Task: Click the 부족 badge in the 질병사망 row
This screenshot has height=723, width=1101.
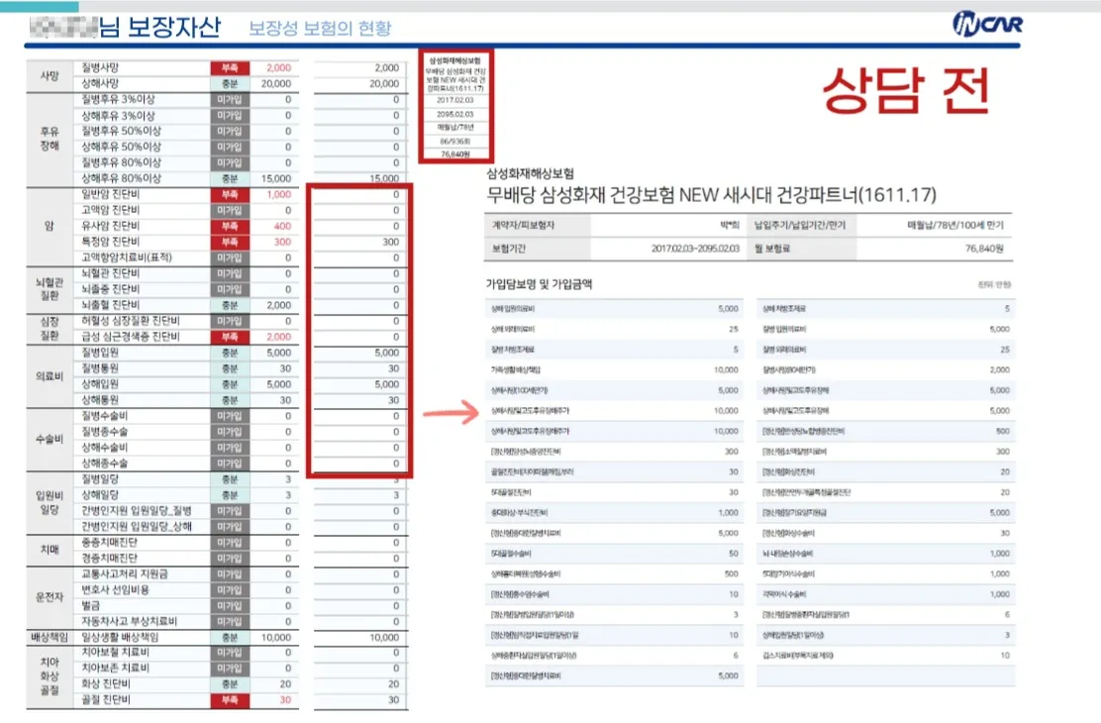Action: point(230,68)
